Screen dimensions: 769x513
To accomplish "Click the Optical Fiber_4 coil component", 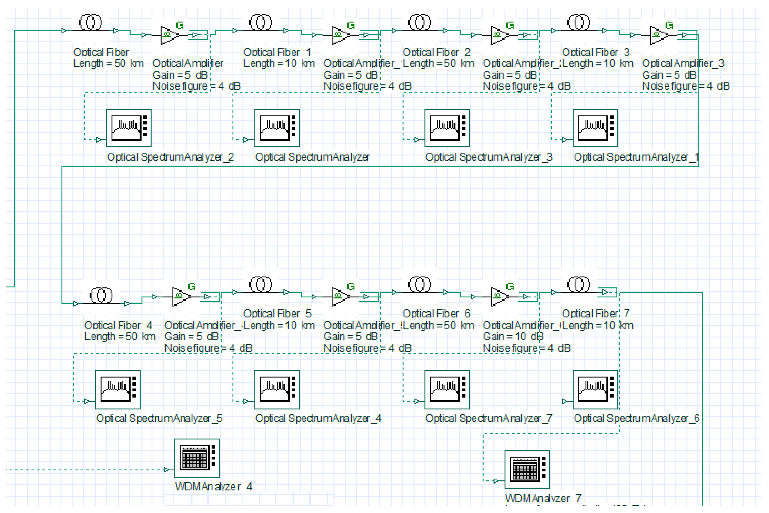I will 101,295.
